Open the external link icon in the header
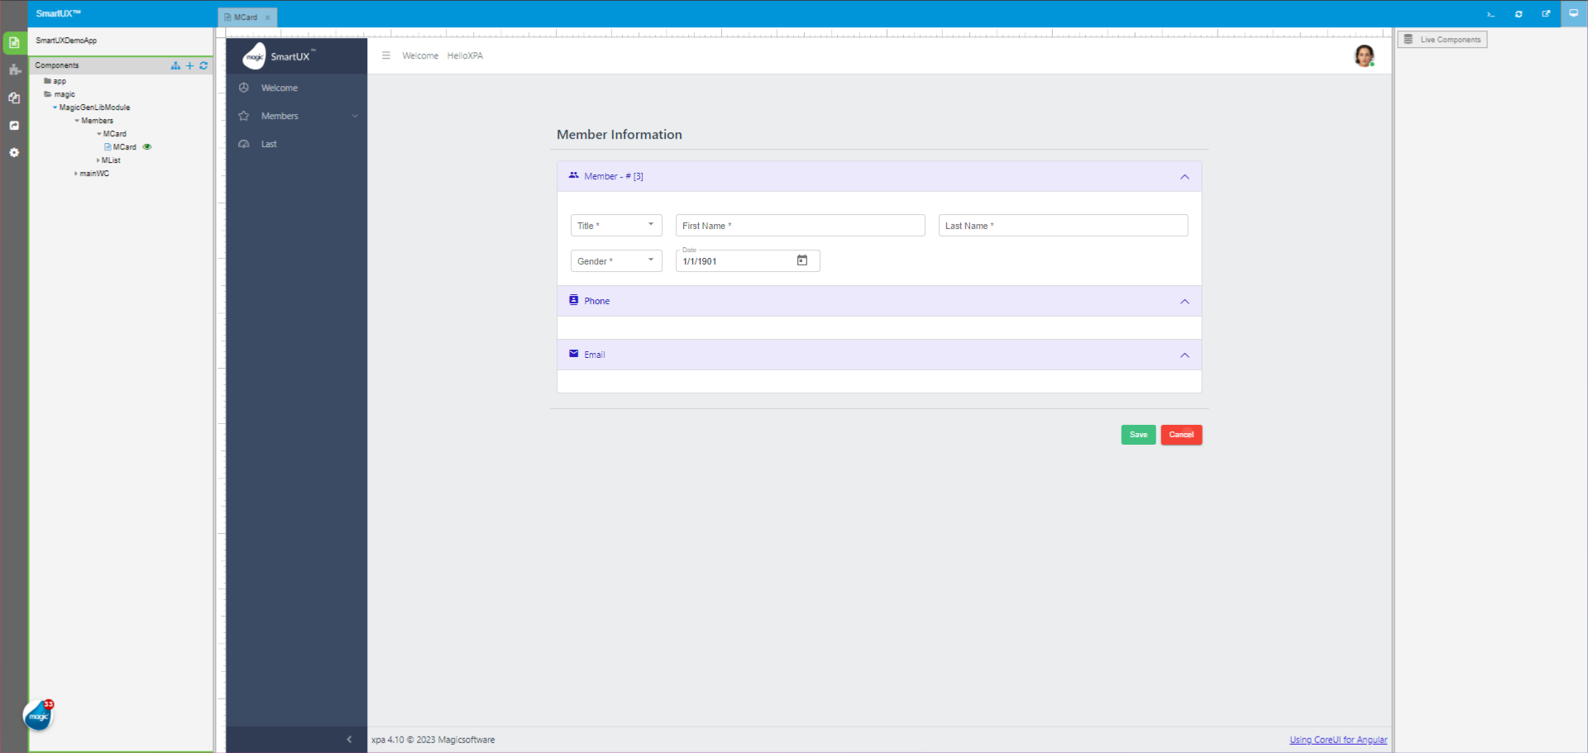This screenshot has height=753, width=1588. [1546, 14]
